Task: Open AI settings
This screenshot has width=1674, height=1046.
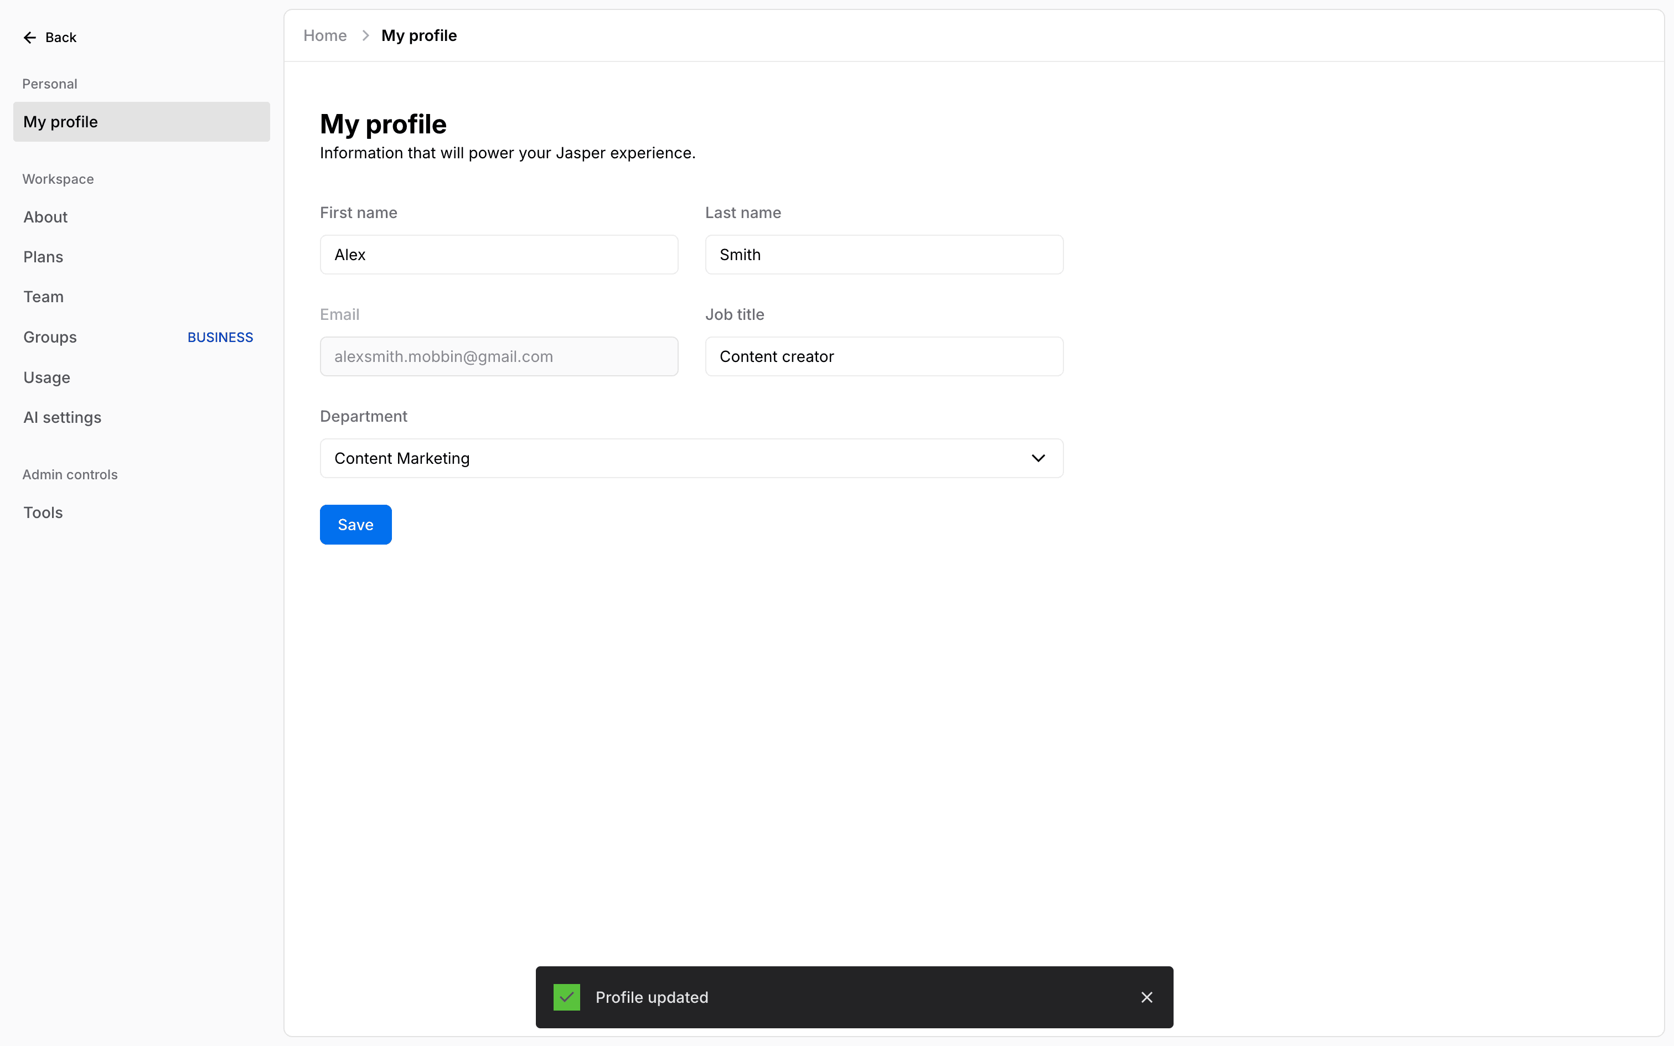Action: click(x=62, y=417)
